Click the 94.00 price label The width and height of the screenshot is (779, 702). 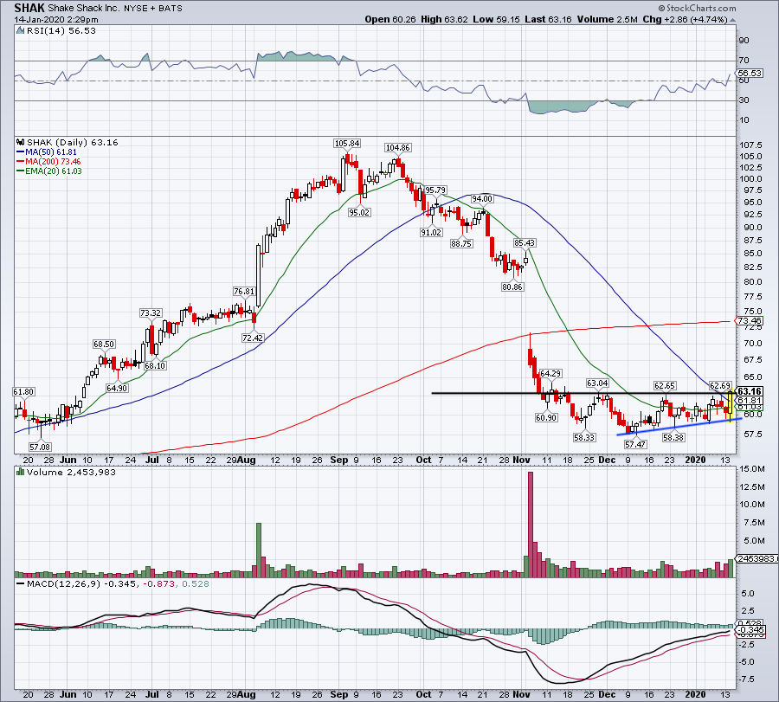tap(482, 199)
